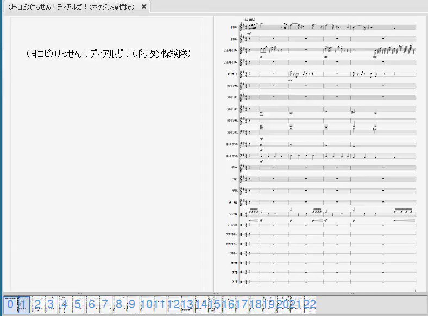Close the けっせん！ディアルガ！ score tab

pos(144,7)
